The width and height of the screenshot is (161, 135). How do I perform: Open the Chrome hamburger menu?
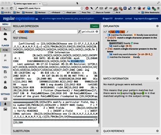pos(159,8)
